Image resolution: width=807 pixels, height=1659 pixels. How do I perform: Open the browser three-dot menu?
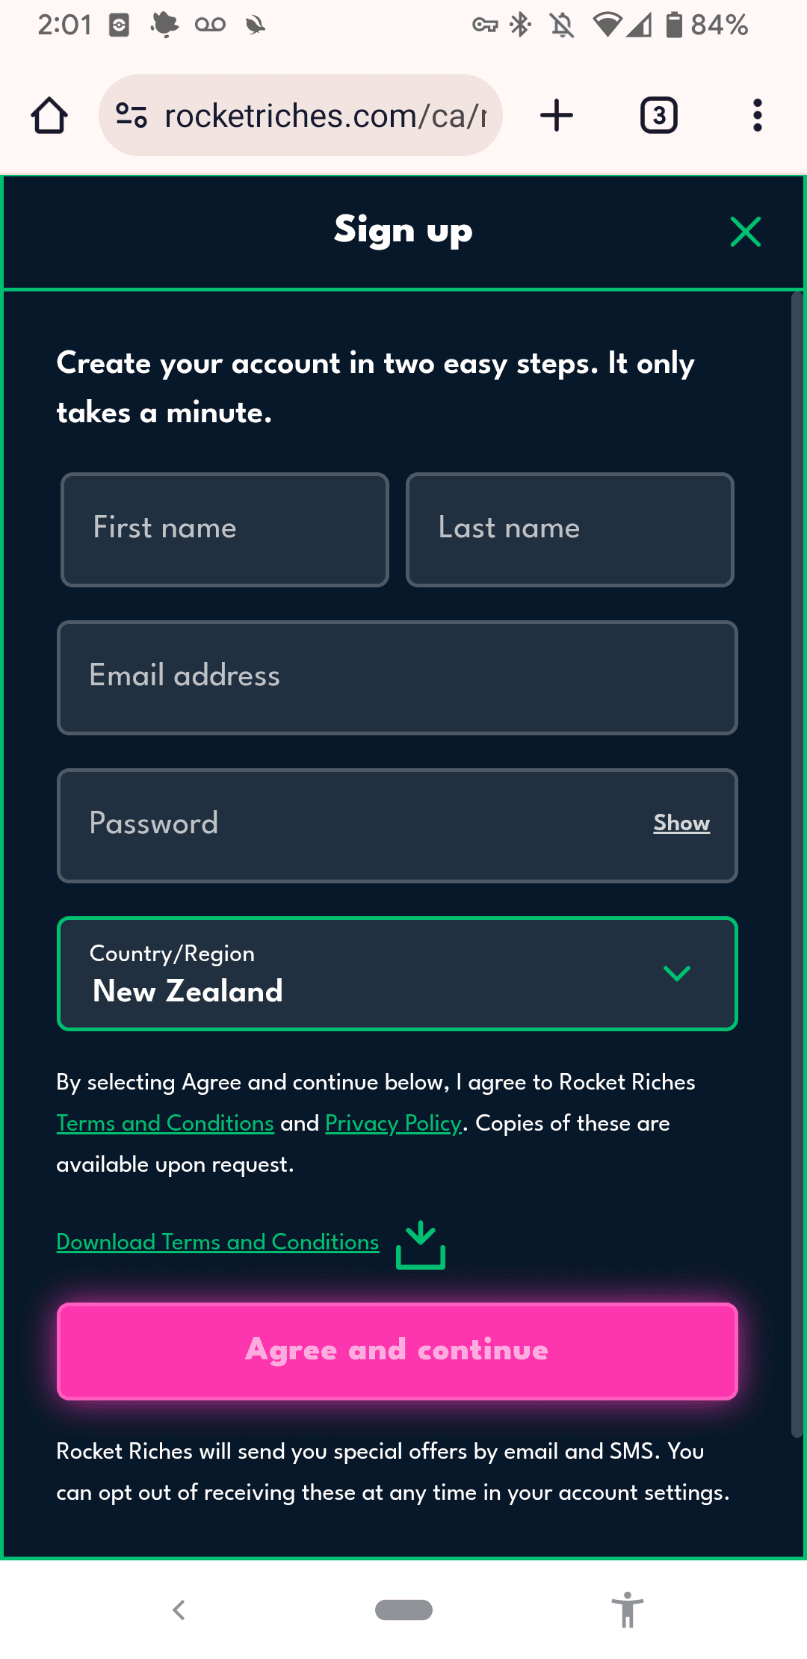tap(757, 116)
